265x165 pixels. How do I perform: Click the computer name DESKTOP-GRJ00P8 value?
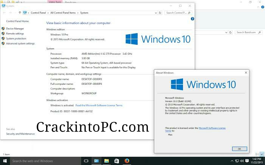click(x=91, y=79)
